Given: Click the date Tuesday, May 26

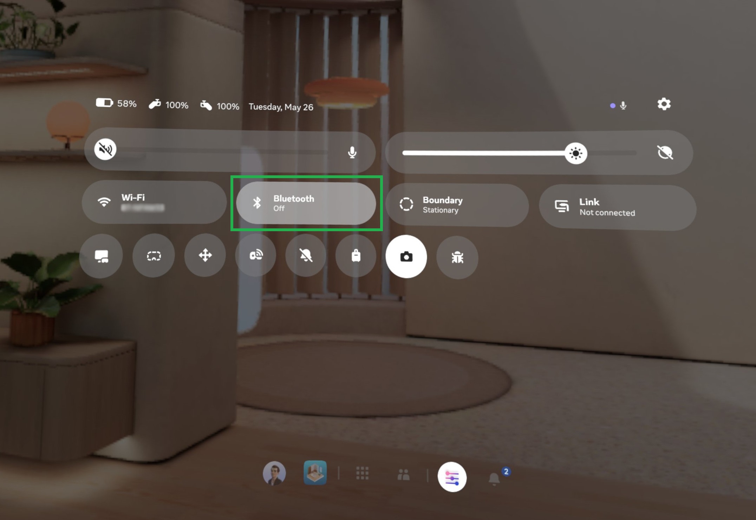Looking at the screenshot, I should pyautogui.click(x=281, y=107).
